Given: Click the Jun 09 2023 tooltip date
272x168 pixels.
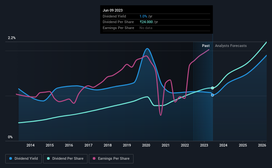Looking at the screenshot, I should point(113,10).
